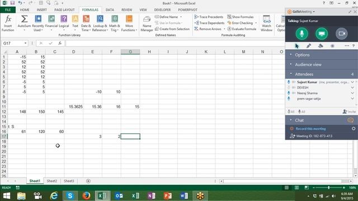Select the Sheet3 worksheet tab
The width and height of the screenshot is (358, 201).
69,181
